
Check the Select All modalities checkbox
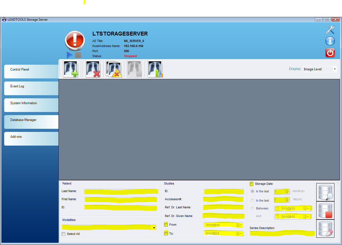[64, 234]
